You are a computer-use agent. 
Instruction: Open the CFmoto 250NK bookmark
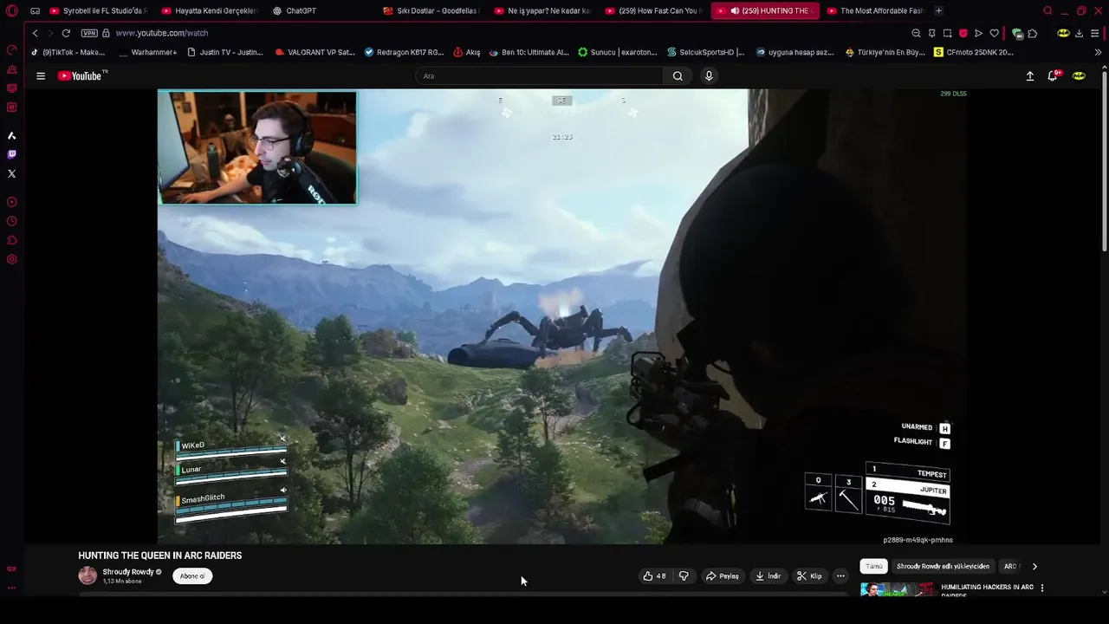974,52
